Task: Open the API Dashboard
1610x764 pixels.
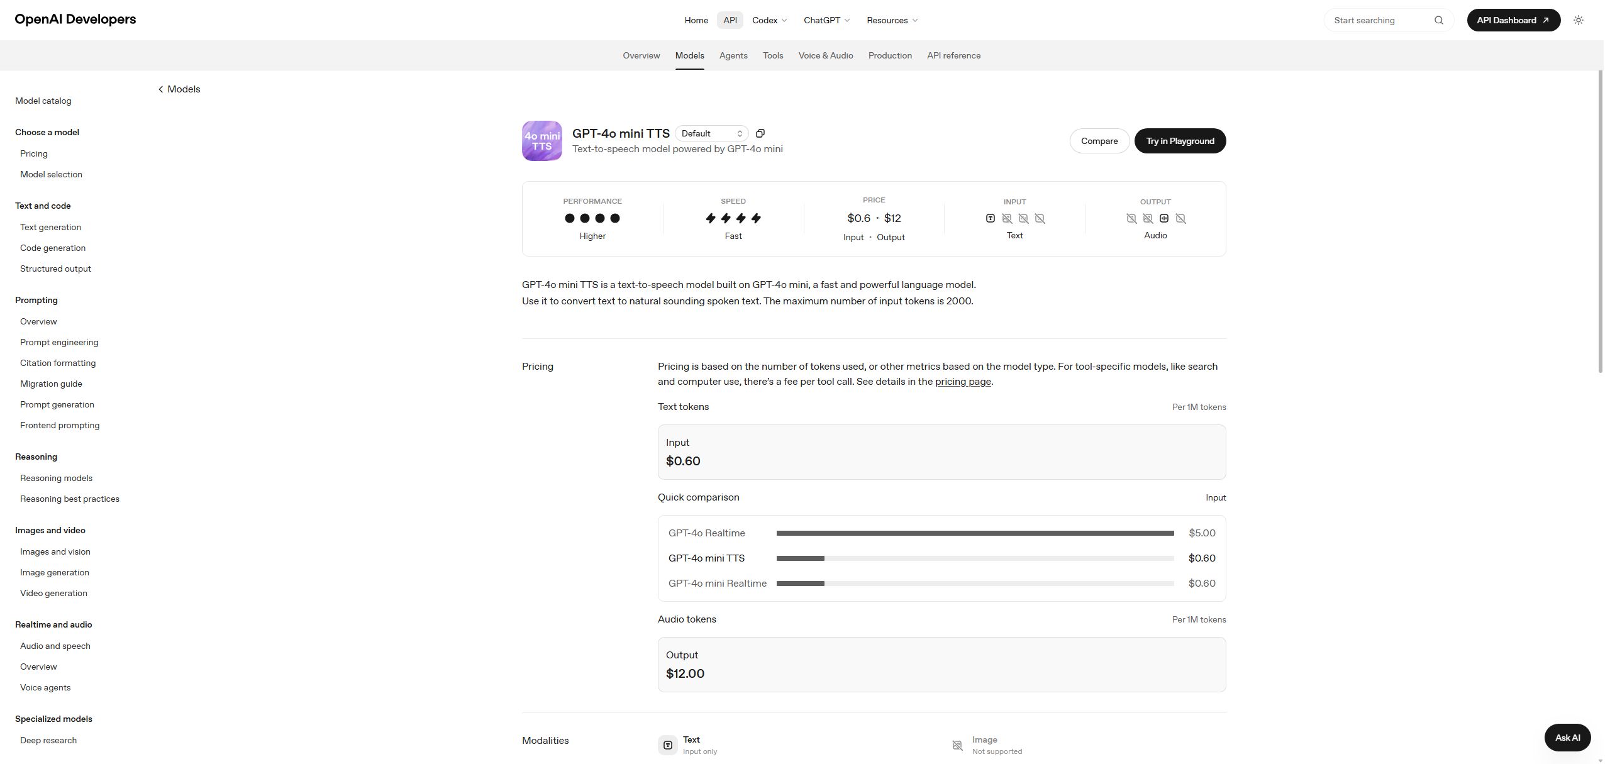Action: point(1513,20)
